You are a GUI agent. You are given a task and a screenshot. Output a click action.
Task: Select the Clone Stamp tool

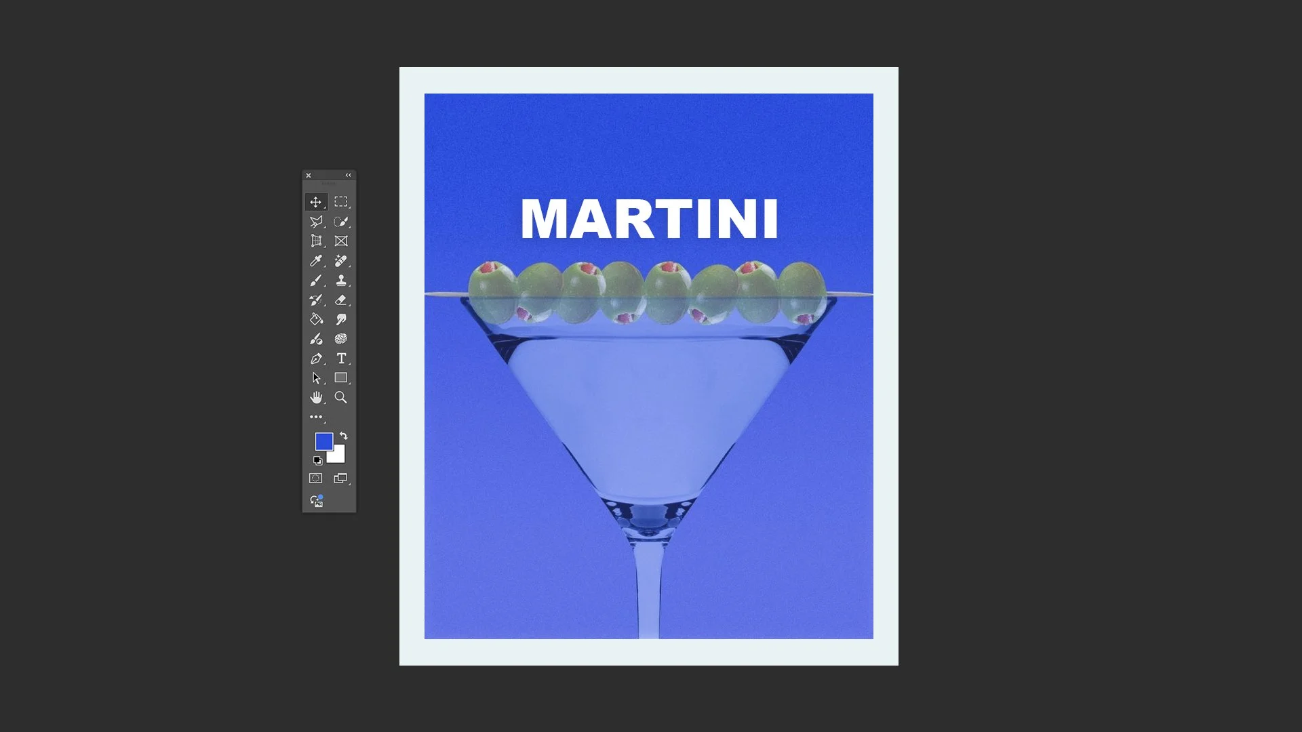tap(341, 281)
